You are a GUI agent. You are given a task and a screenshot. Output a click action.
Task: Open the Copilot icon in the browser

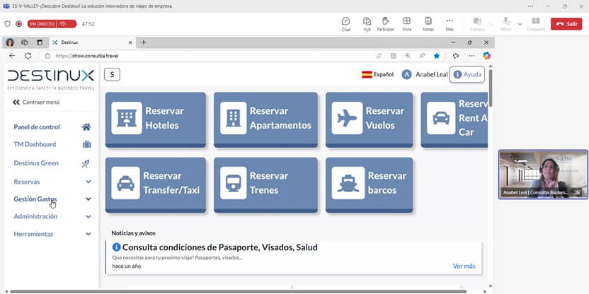pyautogui.click(x=487, y=56)
